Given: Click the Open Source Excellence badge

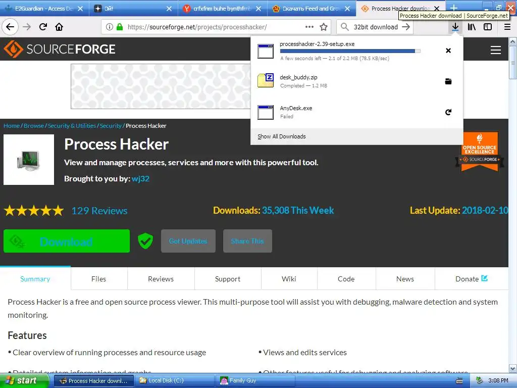Looking at the screenshot, I should point(480,152).
